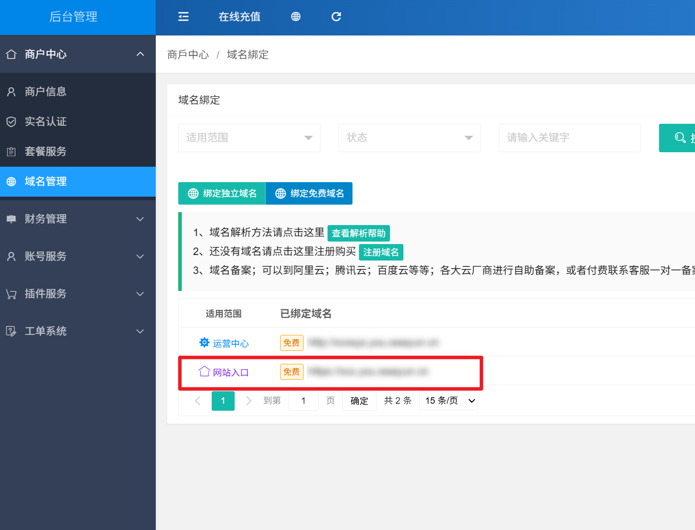Focus the 请输入关键字 search field
The width and height of the screenshot is (695, 530).
(570, 138)
